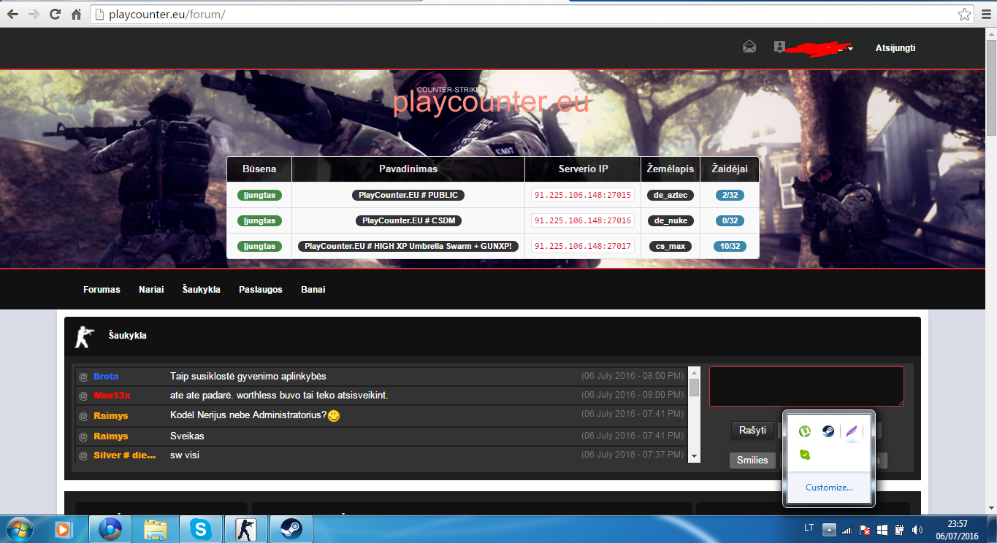Open the volume speaker tray icon
997x543 pixels.
point(917,529)
